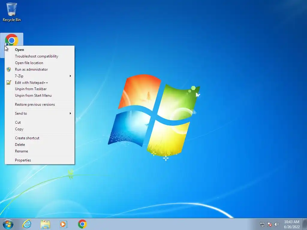Open the Windows Start button
Screen dimensions: 307x230
(8, 224)
